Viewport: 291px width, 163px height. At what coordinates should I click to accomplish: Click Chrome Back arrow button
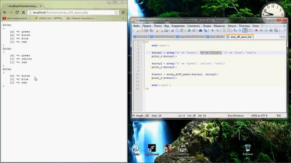coord(5,12)
